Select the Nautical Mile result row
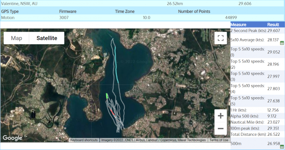The width and height of the screenshot is (285, 150). 257,122
